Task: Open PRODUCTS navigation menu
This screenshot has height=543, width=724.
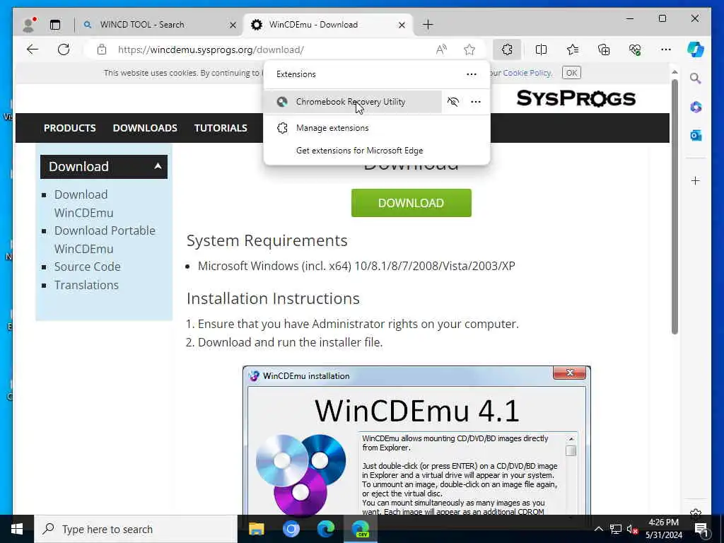Action: [70, 128]
